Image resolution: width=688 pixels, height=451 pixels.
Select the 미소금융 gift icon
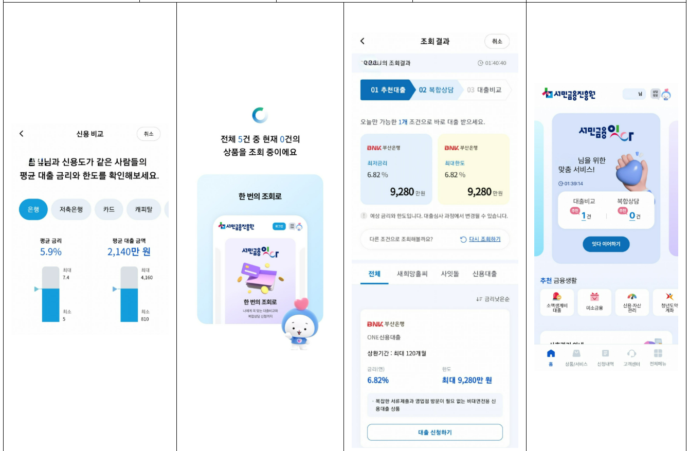[x=595, y=302]
